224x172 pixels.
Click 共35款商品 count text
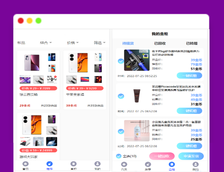pyautogui.click(x=95, y=106)
